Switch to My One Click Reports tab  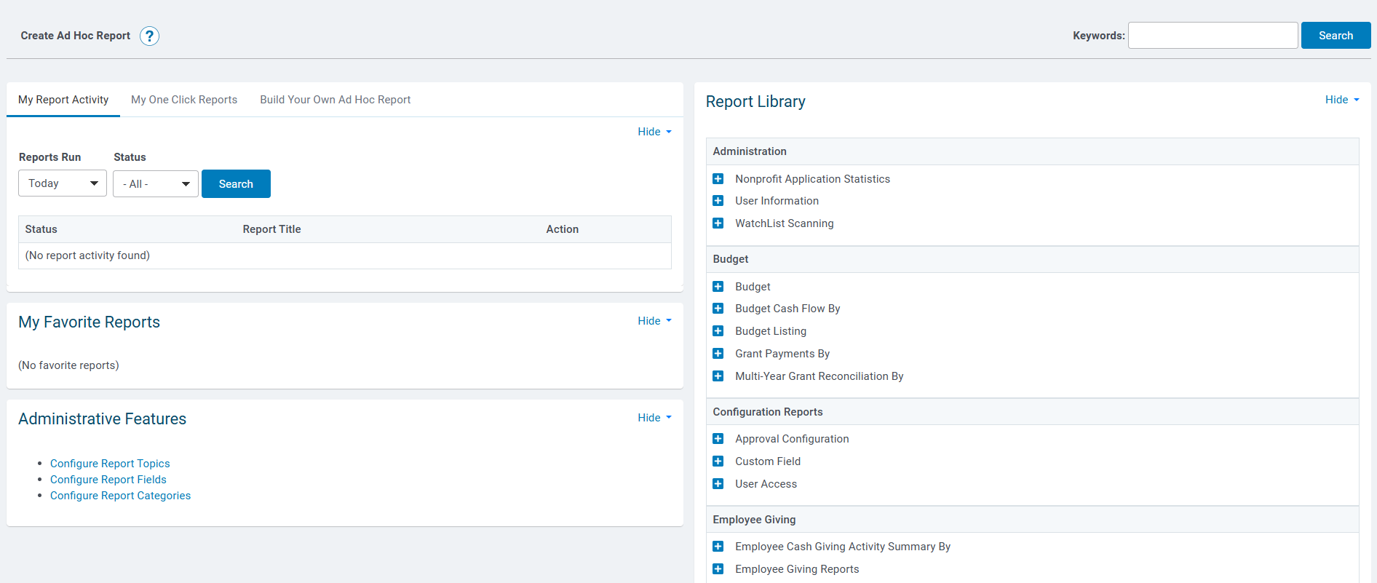[184, 100]
